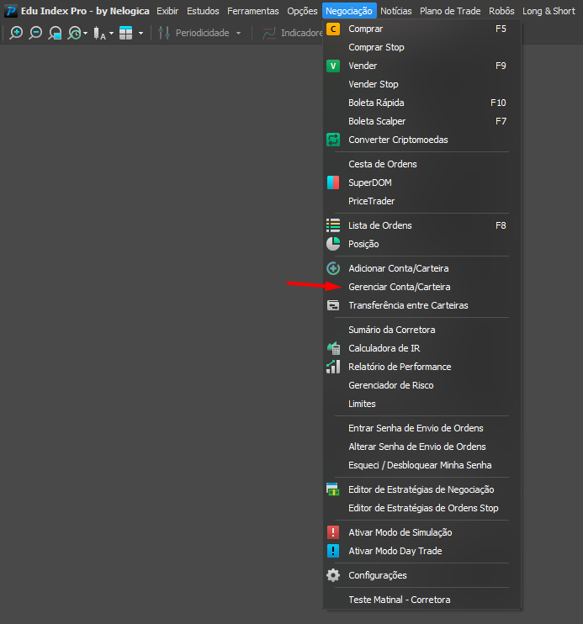This screenshot has height=624, width=583.
Task: Select Esqueci / Desbloquear Minha Senha
Action: coord(422,465)
